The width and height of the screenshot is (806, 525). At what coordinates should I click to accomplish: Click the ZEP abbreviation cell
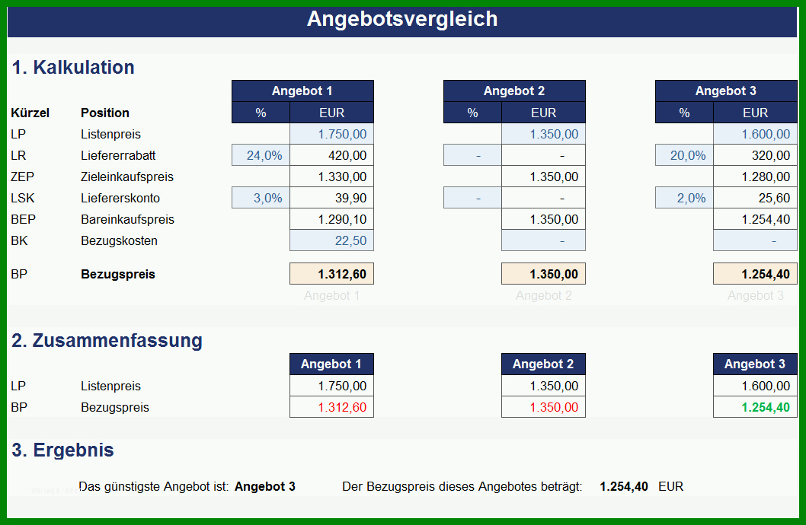(x=22, y=177)
